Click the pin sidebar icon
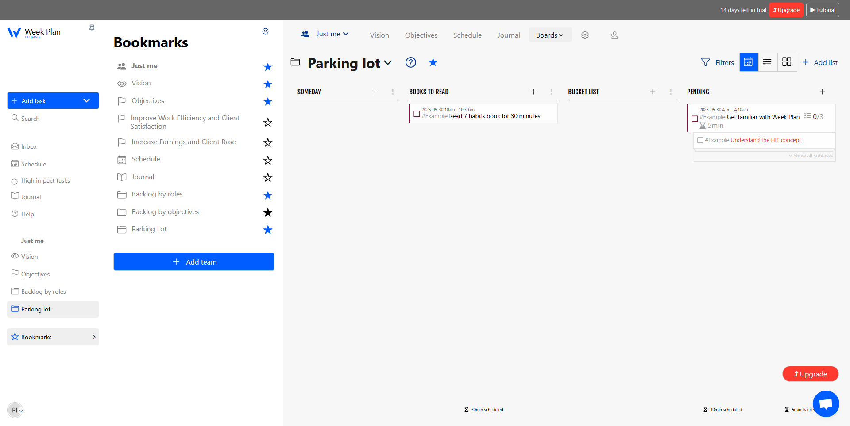The height and width of the screenshot is (426, 850). [x=92, y=28]
